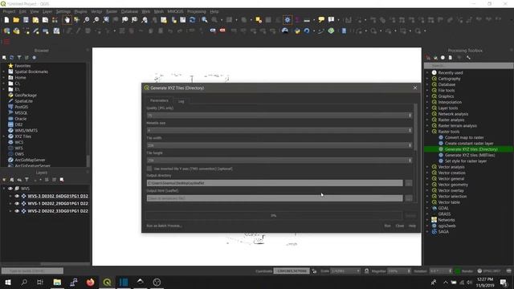This screenshot has height=289, width=514.
Task: Hide layer WVS-1 D0202_29DG01PG1 D22
Action: [17, 203]
